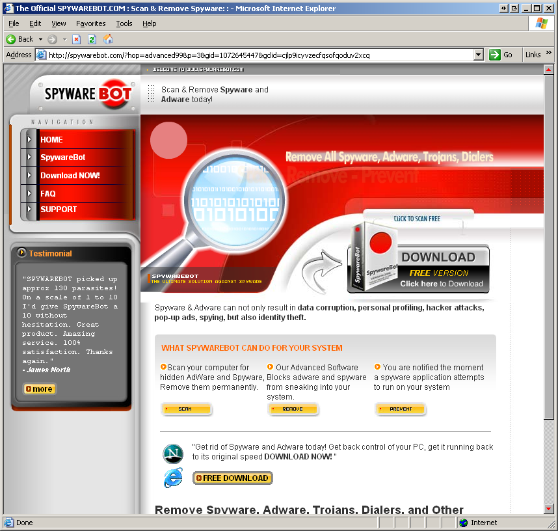
Task: Open the Forward button history dropdown
Action: coord(64,39)
